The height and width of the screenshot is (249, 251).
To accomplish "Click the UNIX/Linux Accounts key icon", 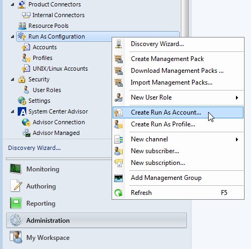I will tap(26, 69).
